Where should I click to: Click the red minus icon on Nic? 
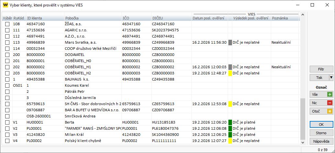click(330, 103)
